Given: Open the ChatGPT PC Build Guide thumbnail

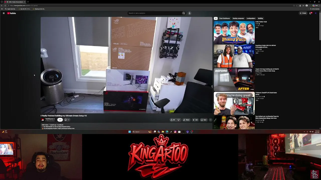Looking at the screenshot, I should click(234, 103).
